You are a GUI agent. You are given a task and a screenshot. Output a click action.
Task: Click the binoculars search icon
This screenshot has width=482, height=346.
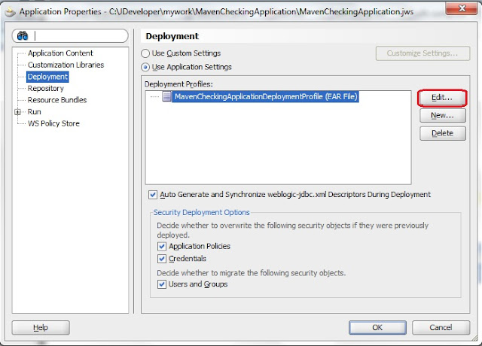tap(23, 36)
